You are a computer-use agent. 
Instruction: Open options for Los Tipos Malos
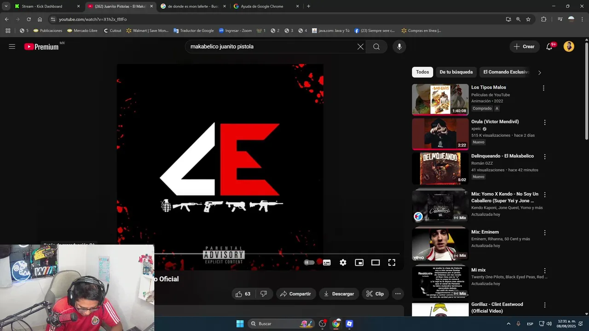click(543, 88)
